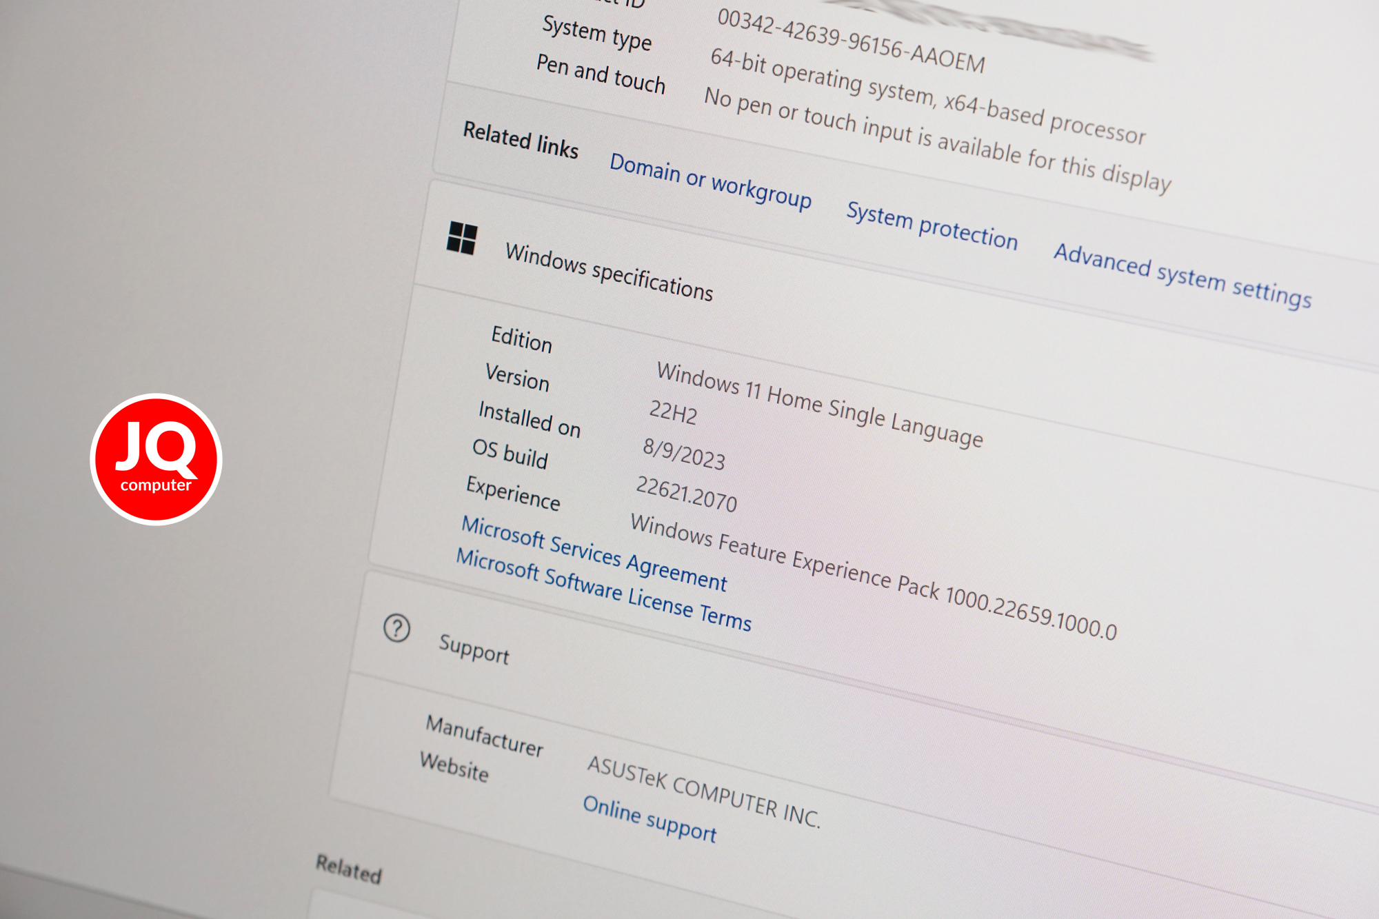Click the 'System type' label
Image resolution: width=1379 pixels, height=919 pixels.
click(x=596, y=33)
